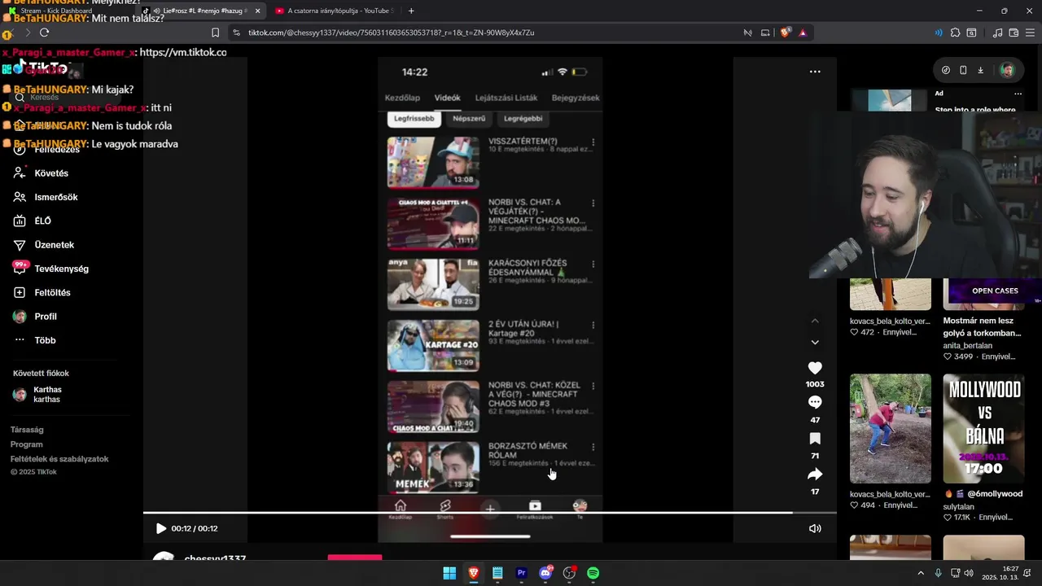Open the Brave Shields lion icon
Viewport: 1042px width, 586px height.
tap(785, 33)
